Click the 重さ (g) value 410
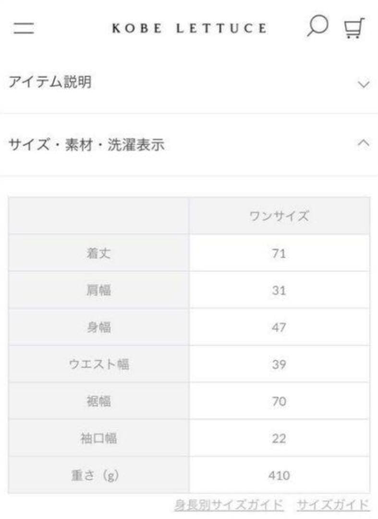The height and width of the screenshot is (519, 378). point(279,475)
